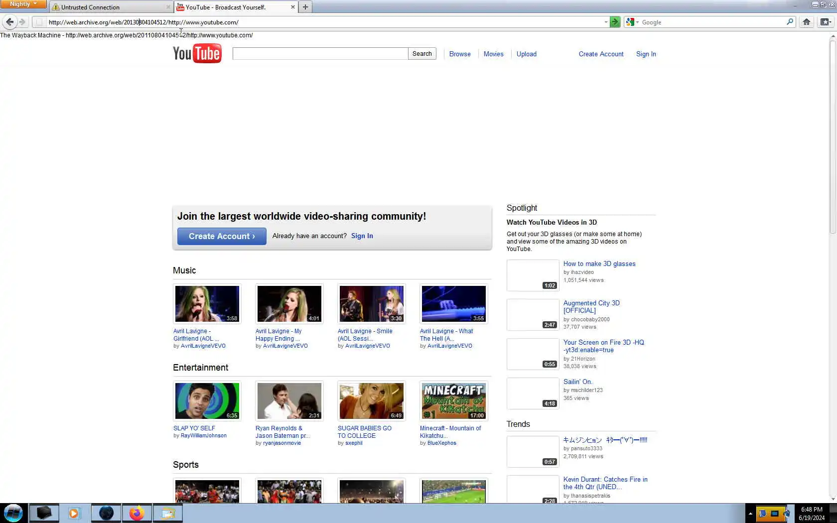837x523 pixels.
Task: Open Your Screen on Fire 3D link
Action: coord(604,346)
